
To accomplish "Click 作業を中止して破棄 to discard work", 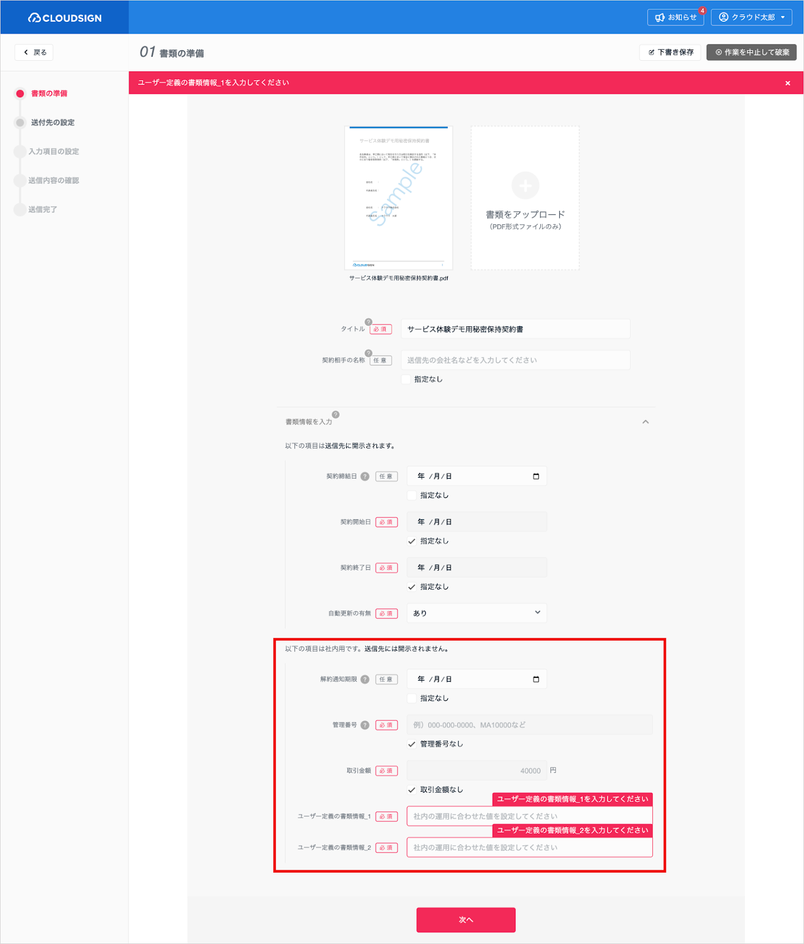I will point(752,53).
